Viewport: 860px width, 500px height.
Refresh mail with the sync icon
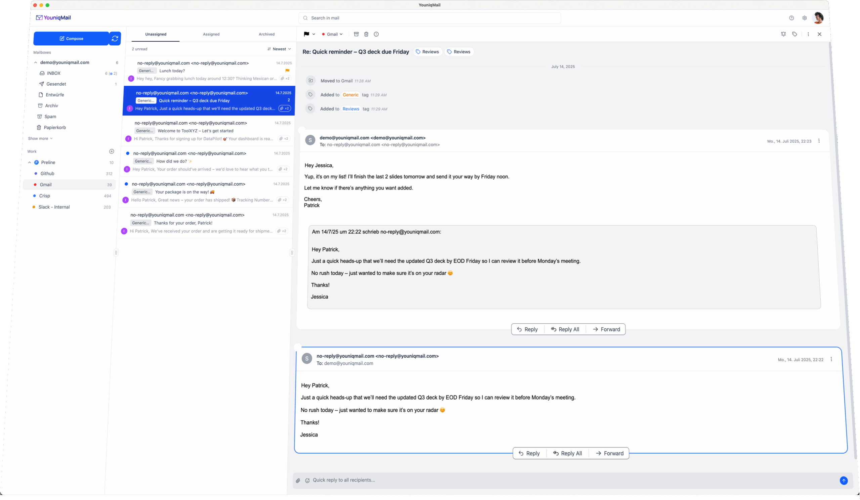(x=115, y=39)
